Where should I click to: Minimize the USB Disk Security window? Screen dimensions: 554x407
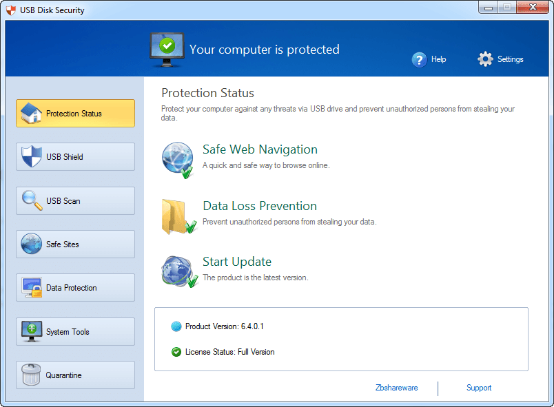(x=489, y=7)
